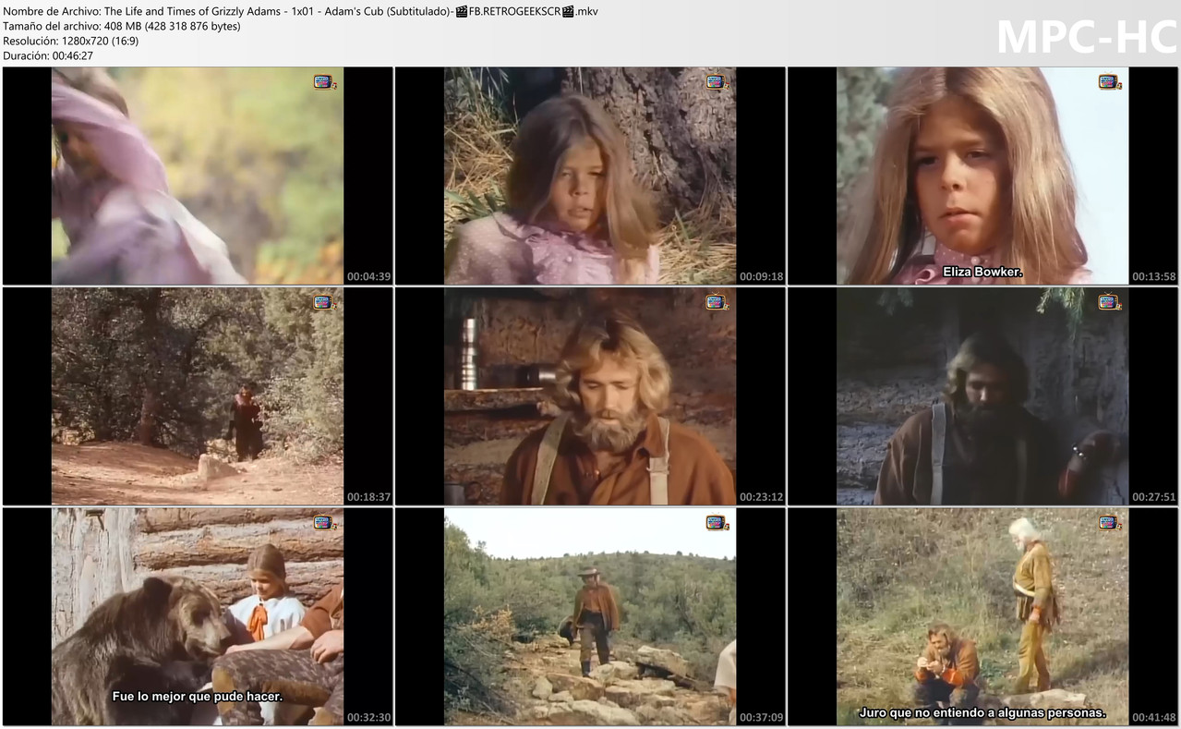Click the 00:32:30 timestamp
The width and height of the screenshot is (1181, 729).
[x=368, y=718]
